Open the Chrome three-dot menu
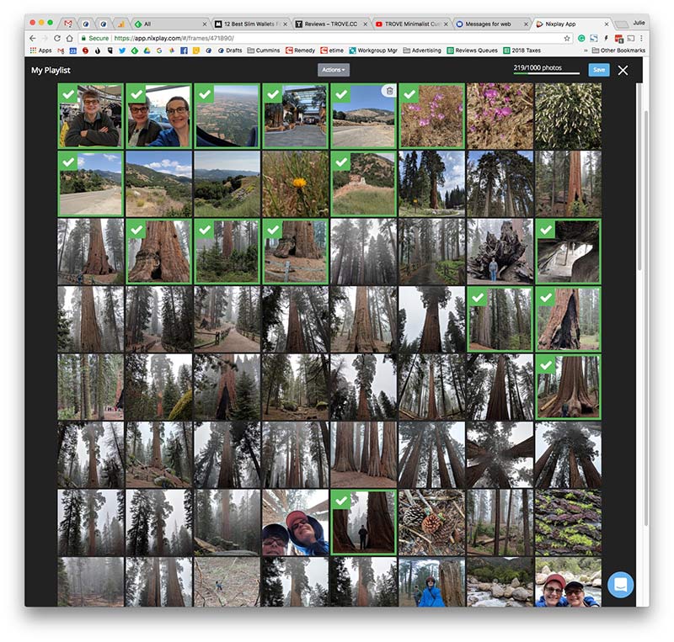Image resolution: width=674 pixels, height=642 pixels. (641, 38)
